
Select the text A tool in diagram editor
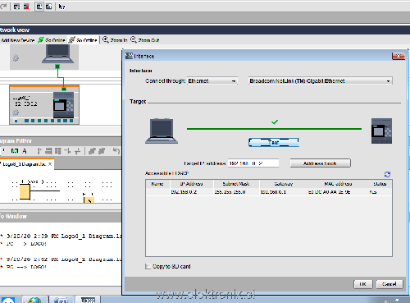tap(25, 151)
